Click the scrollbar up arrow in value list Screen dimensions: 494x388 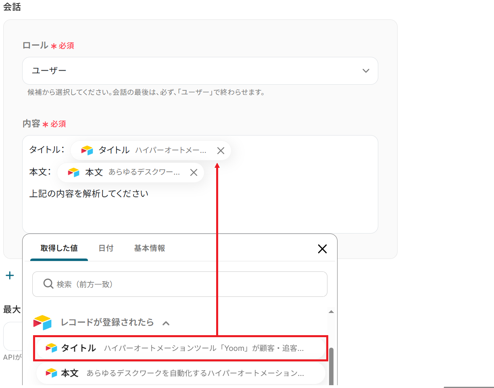[331, 312]
